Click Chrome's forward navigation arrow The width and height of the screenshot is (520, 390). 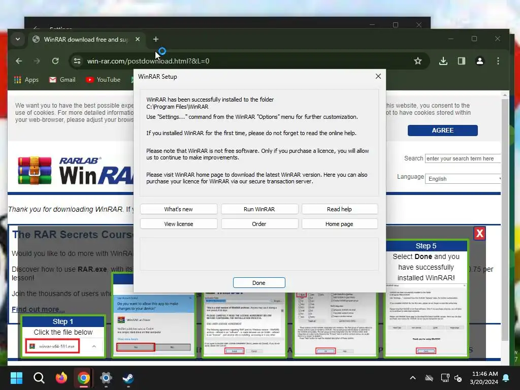(x=37, y=61)
